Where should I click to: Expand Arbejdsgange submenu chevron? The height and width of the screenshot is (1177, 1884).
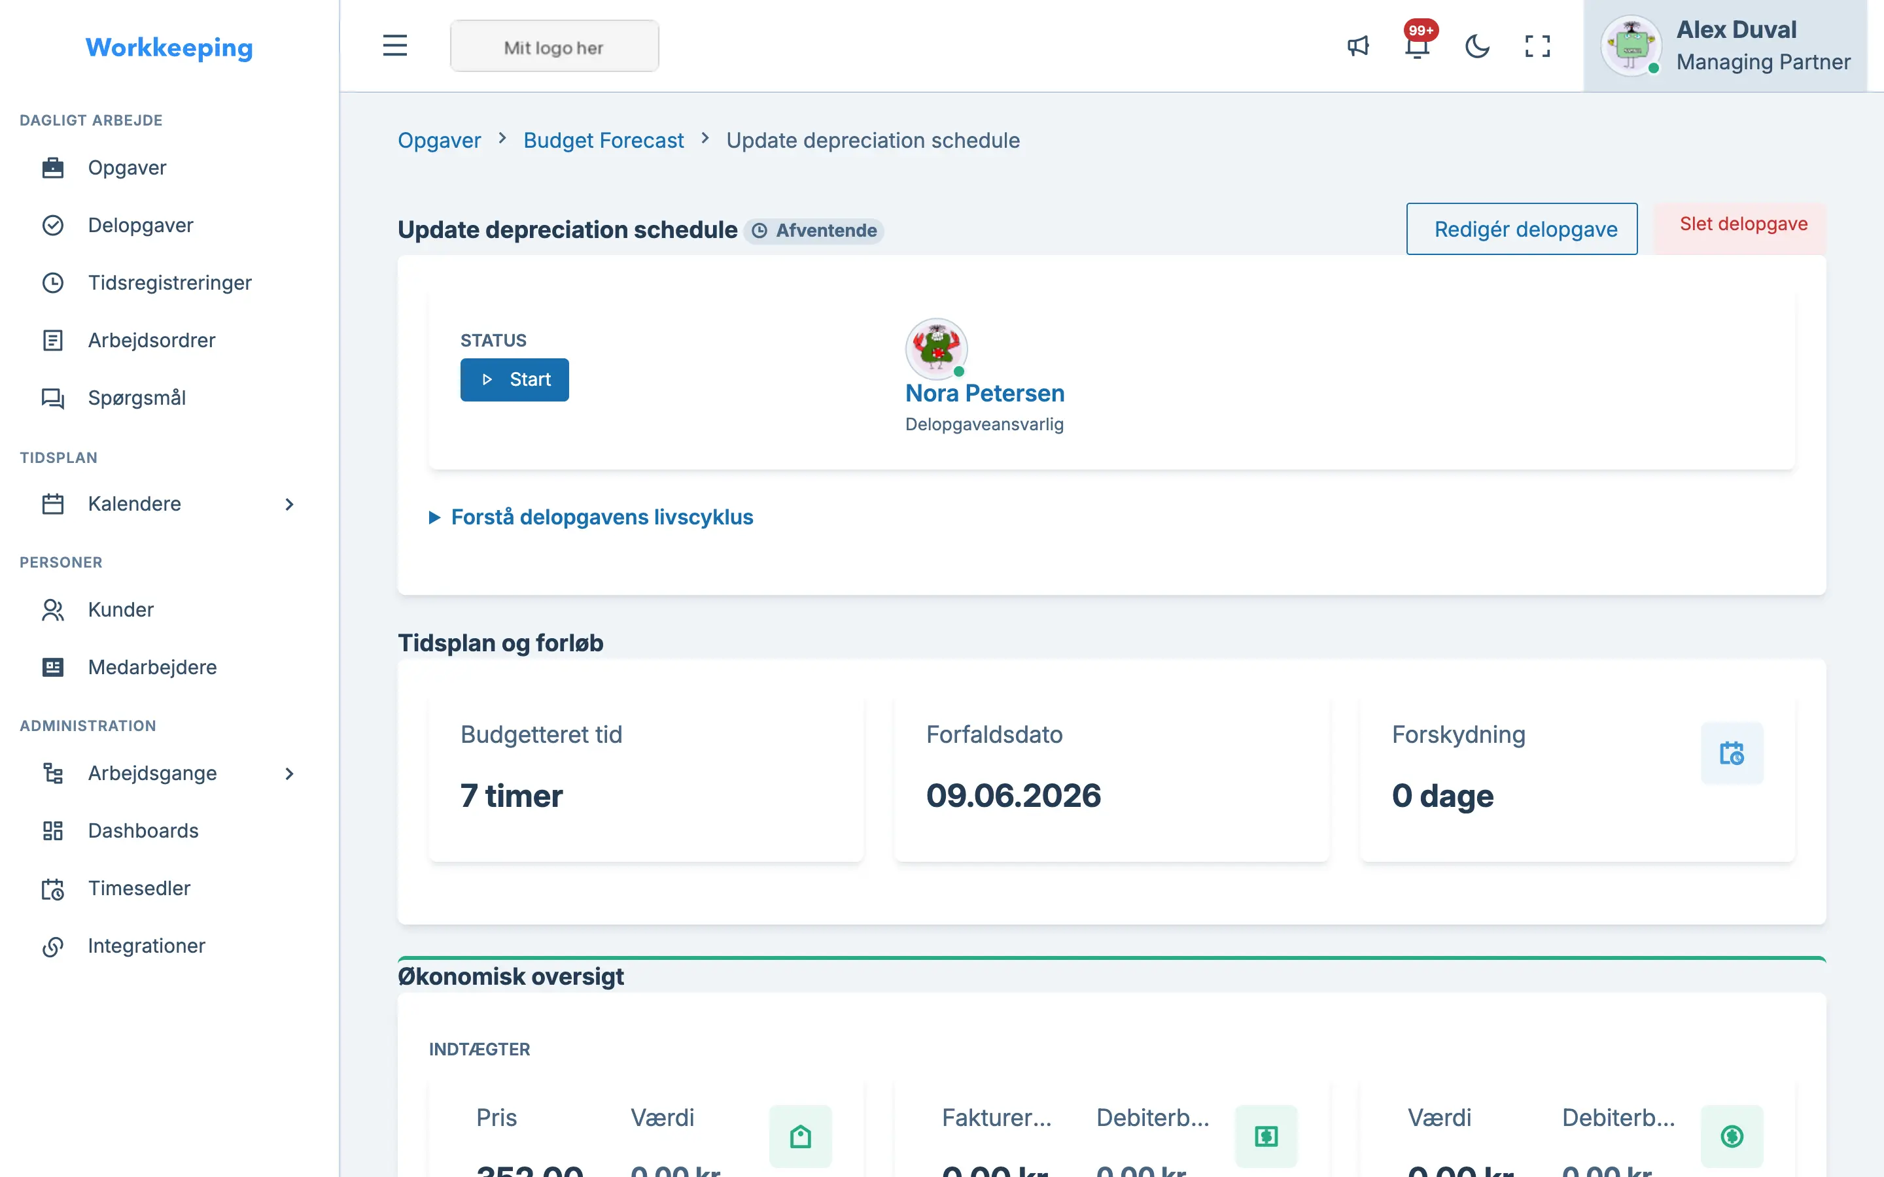289,773
